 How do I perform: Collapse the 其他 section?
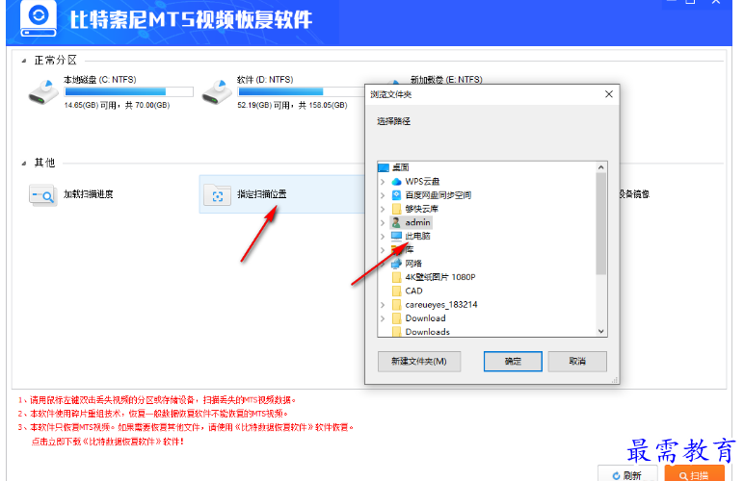coord(24,164)
